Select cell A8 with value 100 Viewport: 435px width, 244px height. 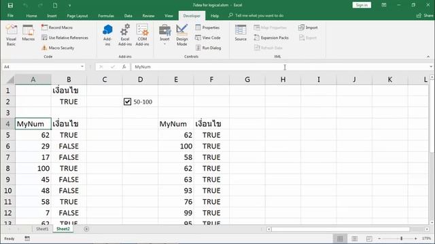[33, 168]
